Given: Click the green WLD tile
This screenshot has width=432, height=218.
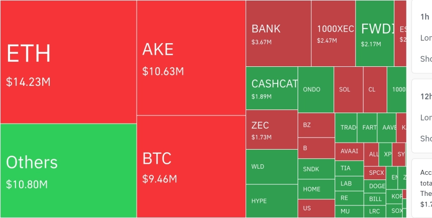Looking at the screenshot, I should point(272,167).
